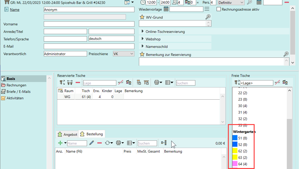The height and width of the screenshot is (169, 299).
Task: Click the Vorname input field
Action: point(89,24)
